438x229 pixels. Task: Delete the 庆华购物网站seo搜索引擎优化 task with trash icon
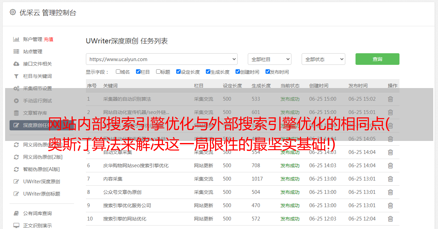click(391, 166)
